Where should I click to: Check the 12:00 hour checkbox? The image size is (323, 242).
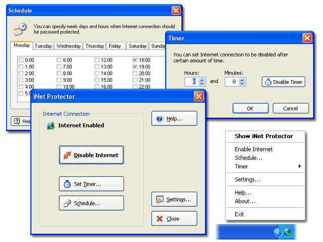click(x=97, y=60)
